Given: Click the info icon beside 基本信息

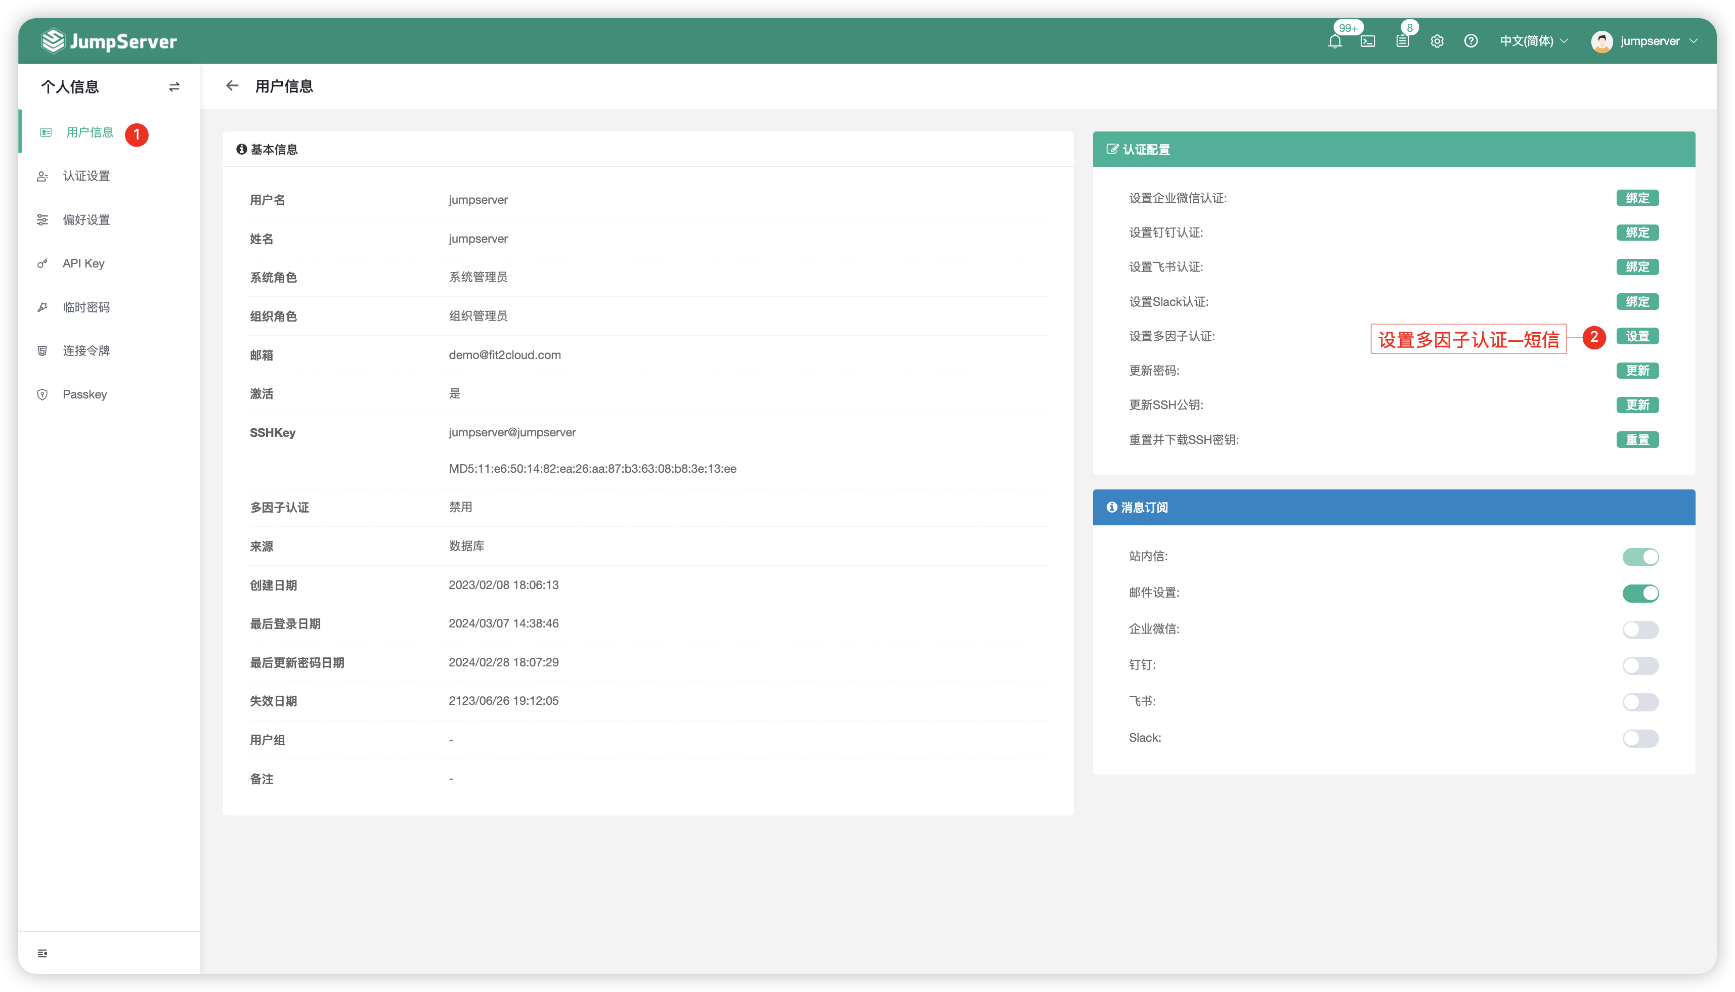Looking at the screenshot, I should tap(241, 149).
